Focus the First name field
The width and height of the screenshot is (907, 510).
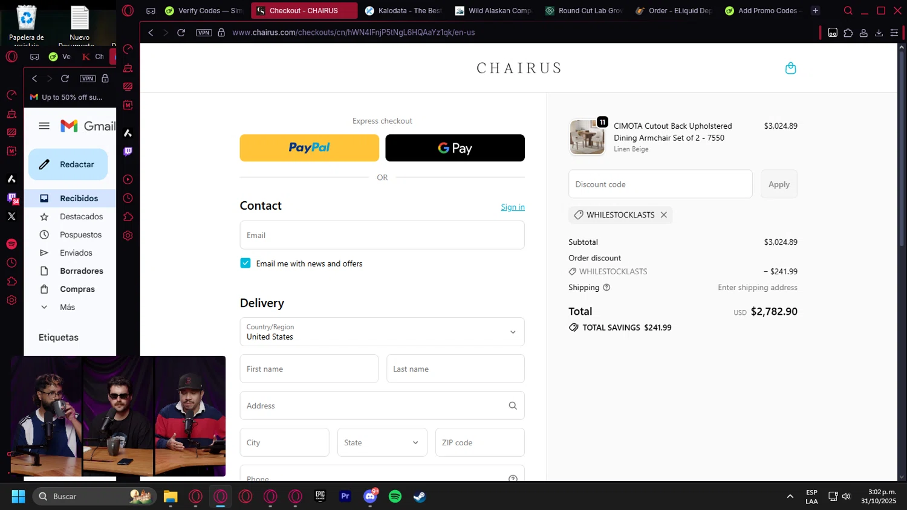click(309, 369)
